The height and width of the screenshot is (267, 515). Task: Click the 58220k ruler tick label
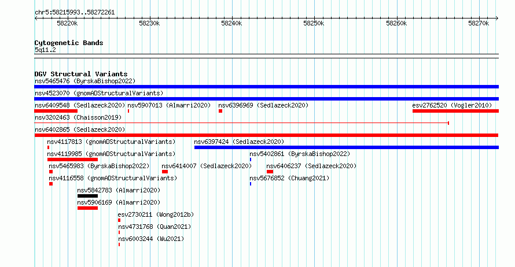coord(67,23)
